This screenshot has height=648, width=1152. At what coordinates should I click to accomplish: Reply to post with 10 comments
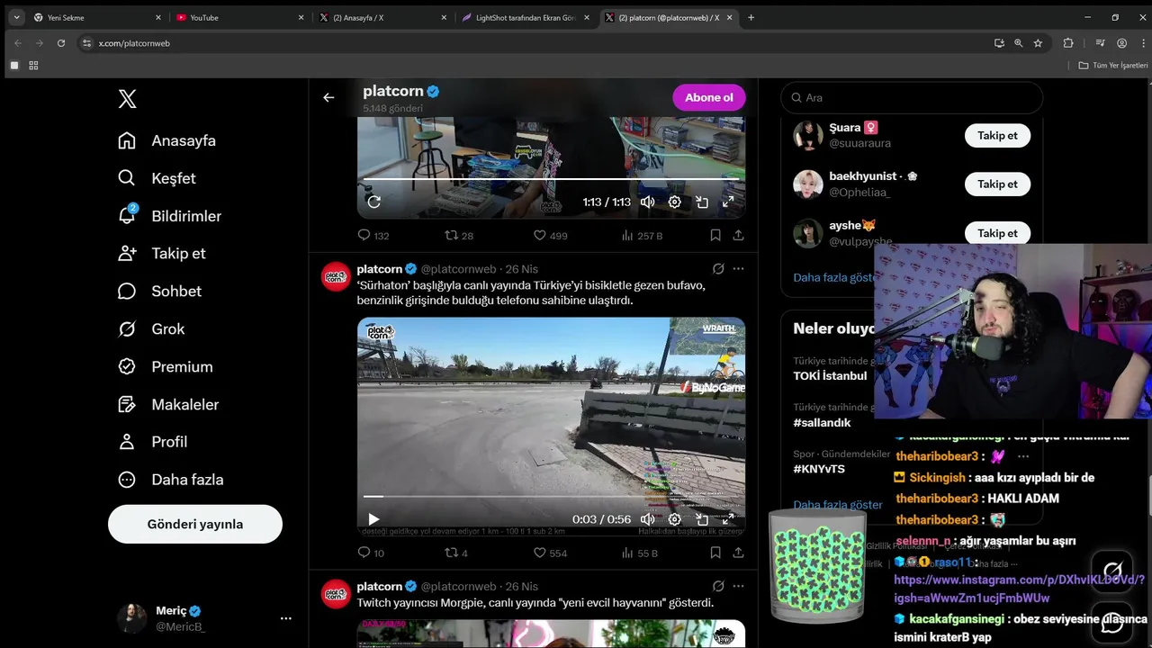[x=371, y=553]
